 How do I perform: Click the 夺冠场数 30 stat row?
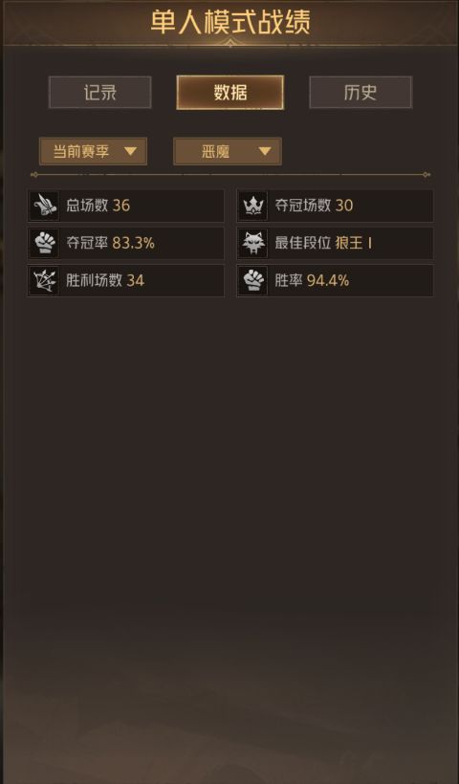(335, 206)
